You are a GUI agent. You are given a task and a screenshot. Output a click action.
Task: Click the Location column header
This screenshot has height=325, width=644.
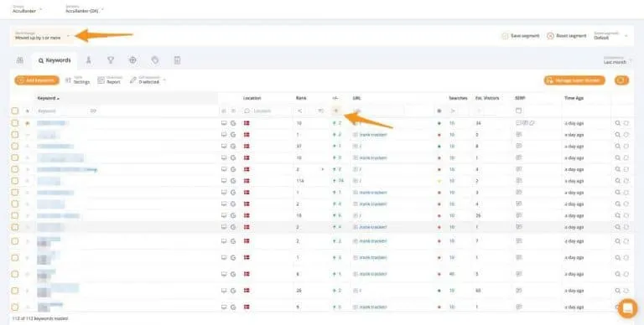coord(252,98)
